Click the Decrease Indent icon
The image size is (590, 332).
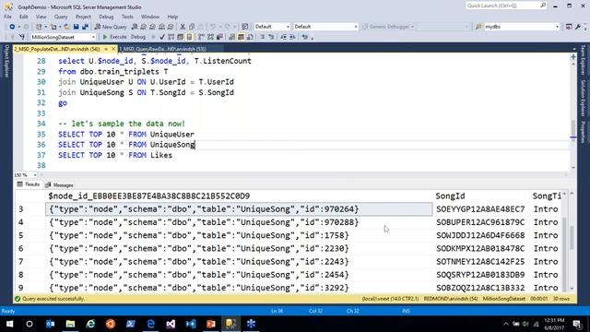[x=283, y=37]
